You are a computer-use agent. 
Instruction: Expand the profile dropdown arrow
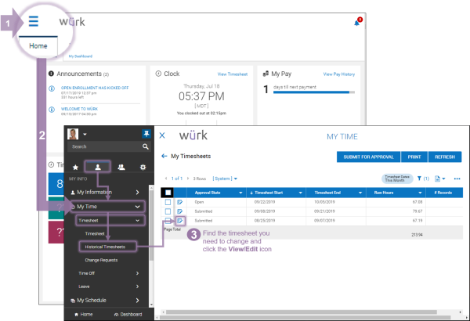point(85,135)
